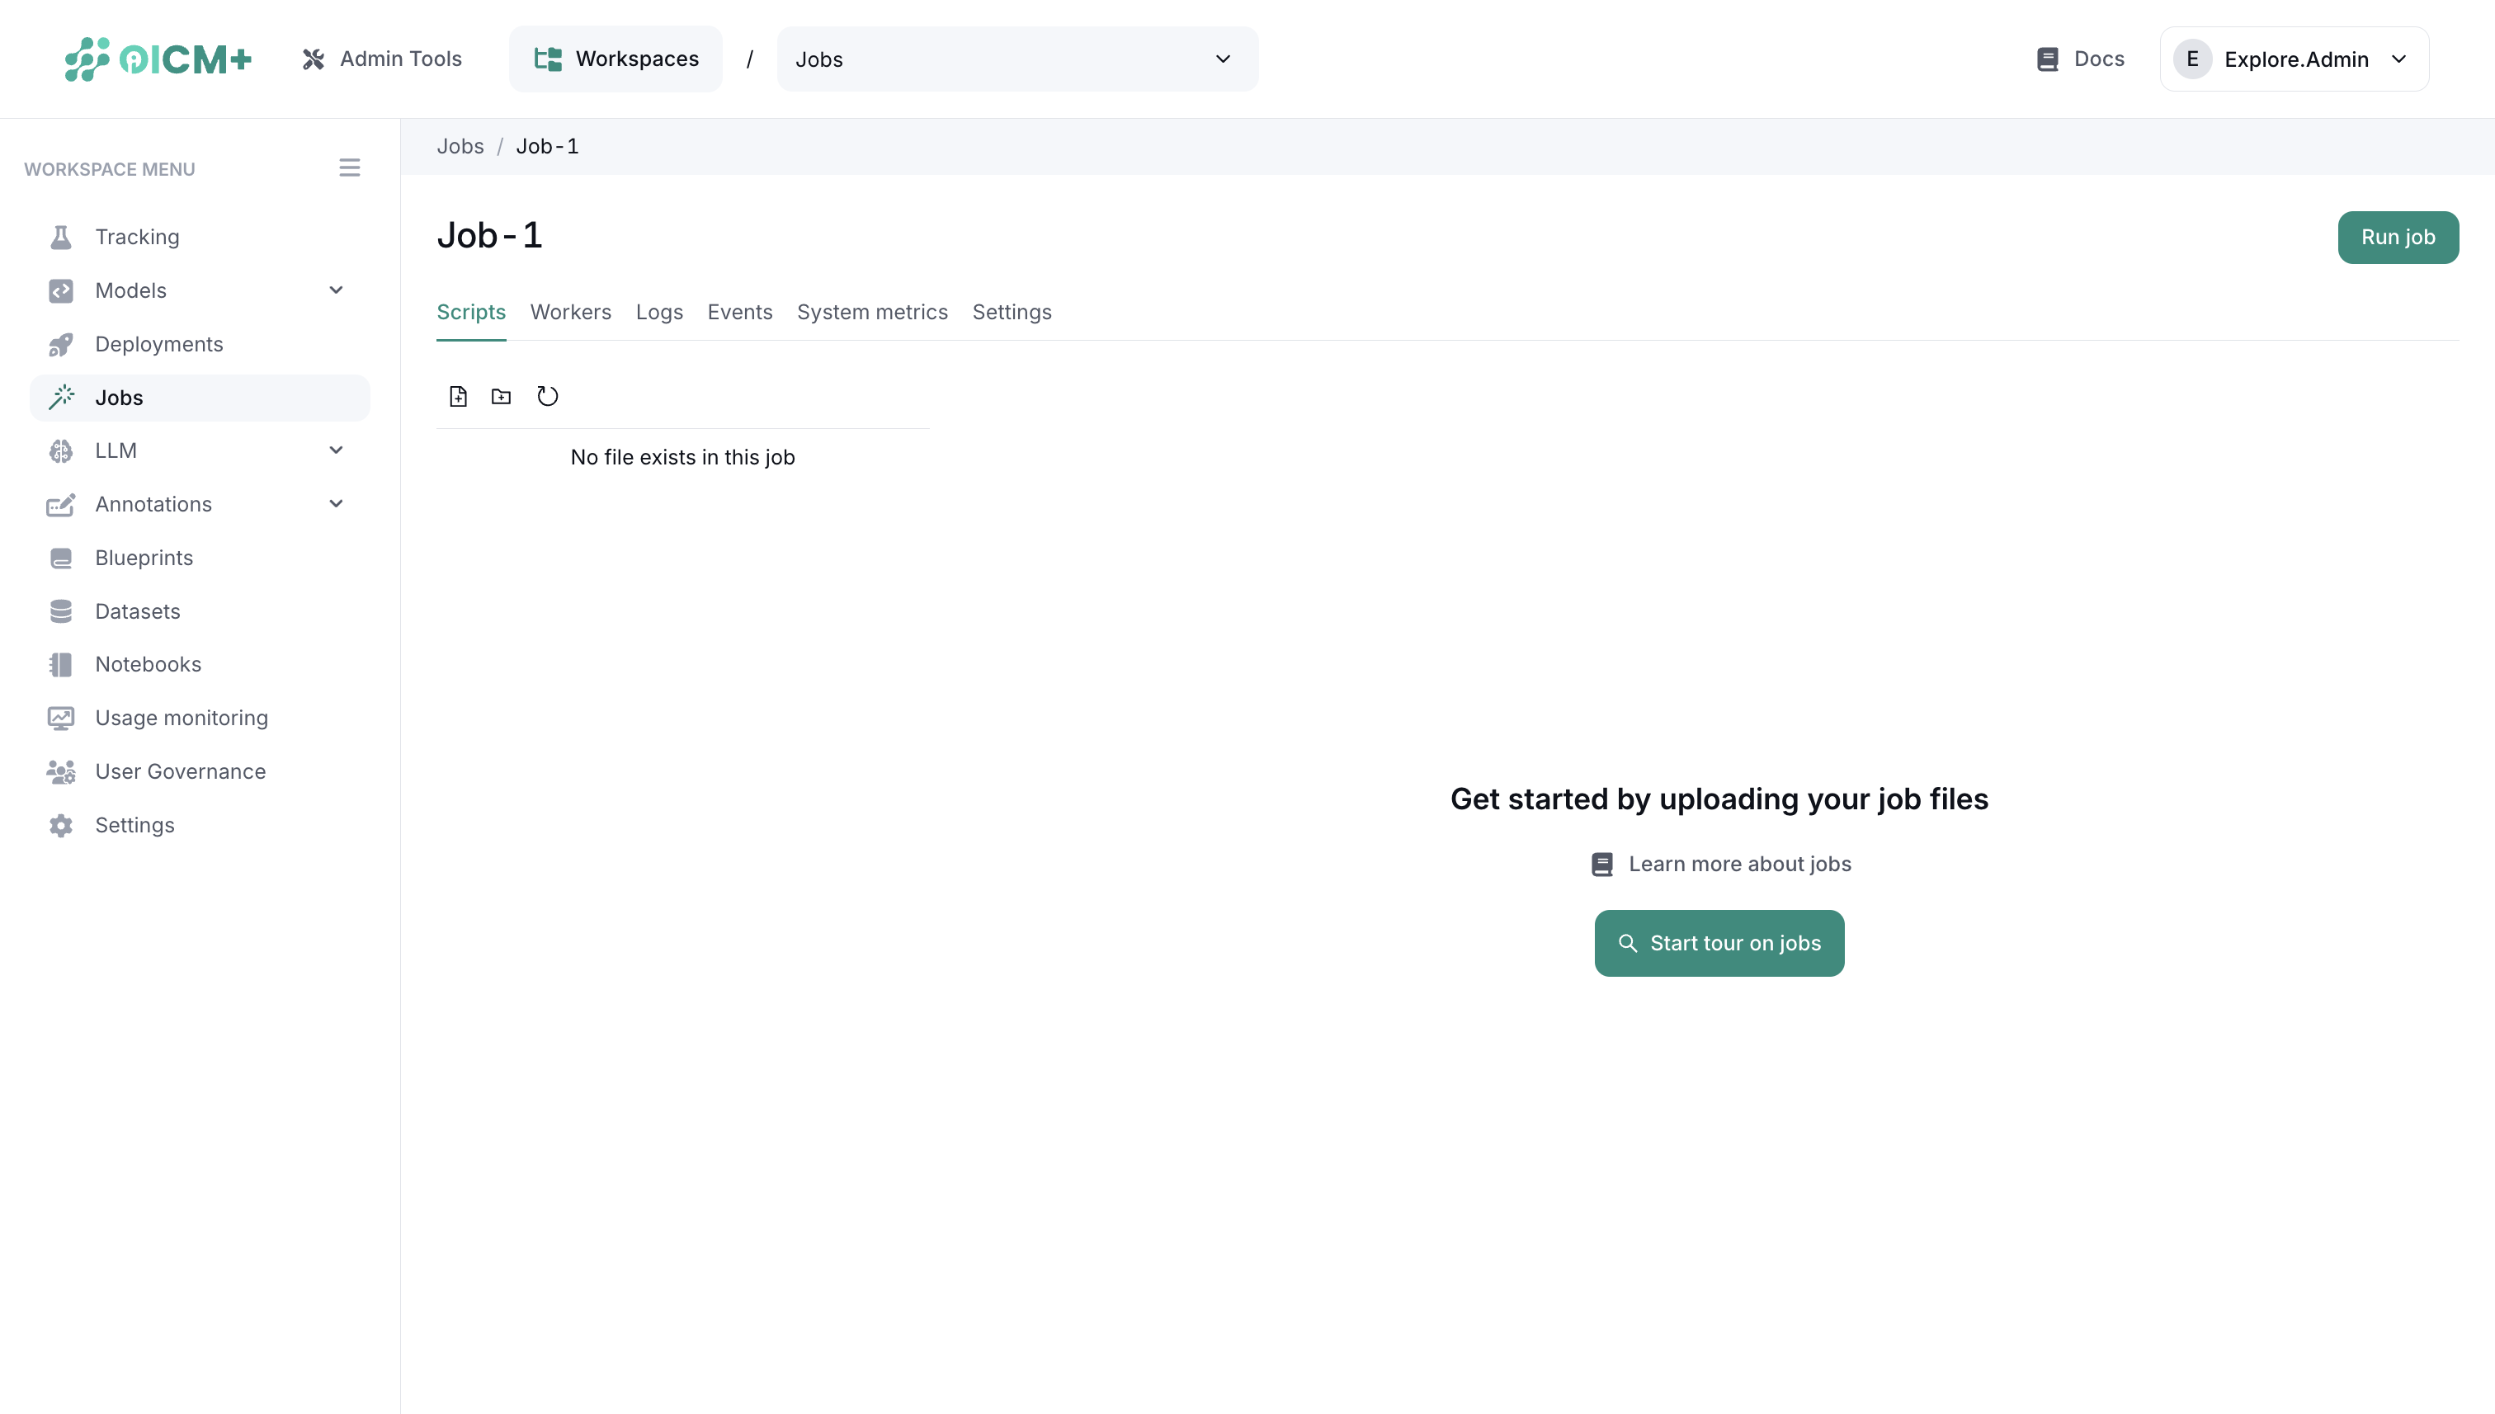Viewport: 2495px width, 1414px height.
Task: Click the create new folder icon
Action: (x=501, y=396)
